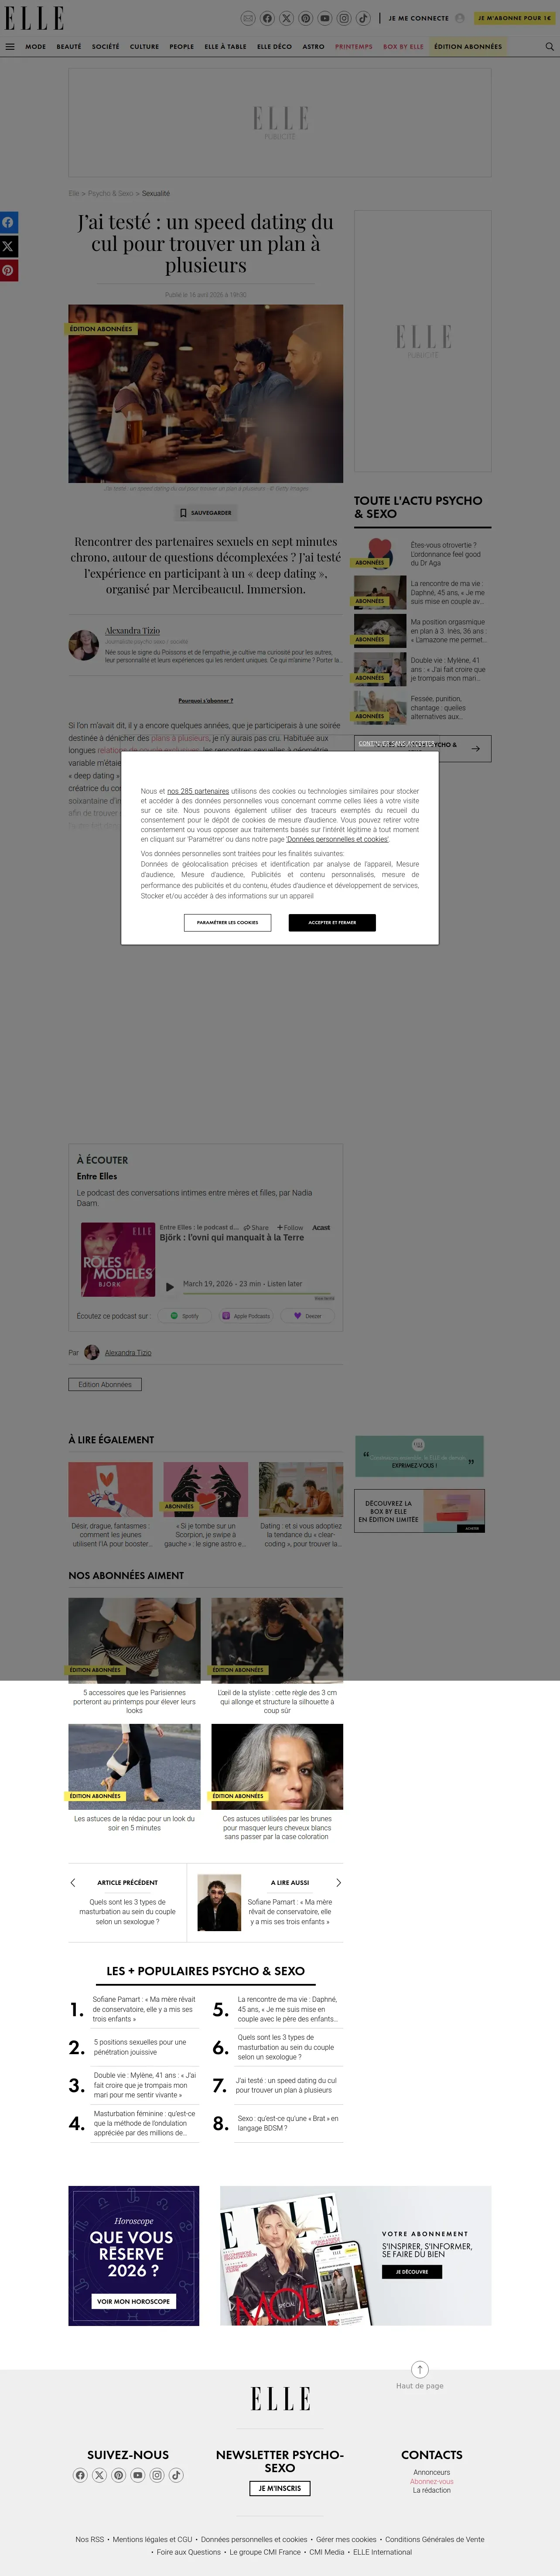Click Accepter et fermer in the cookie dialog

tap(332, 922)
